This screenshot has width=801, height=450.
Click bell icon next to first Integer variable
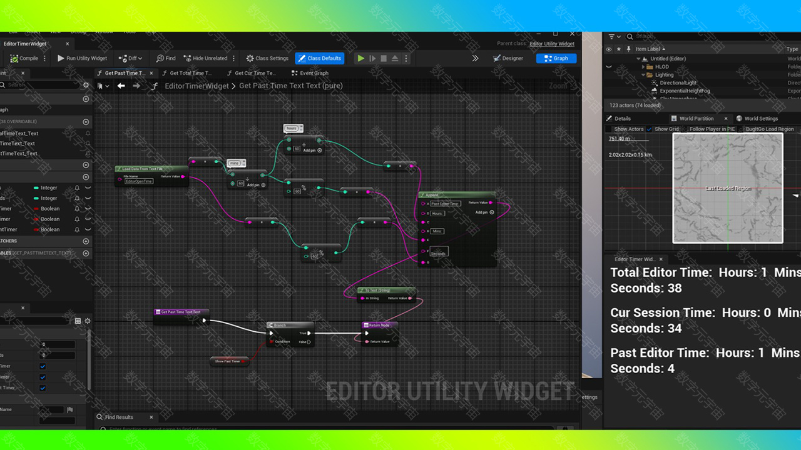pos(78,187)
